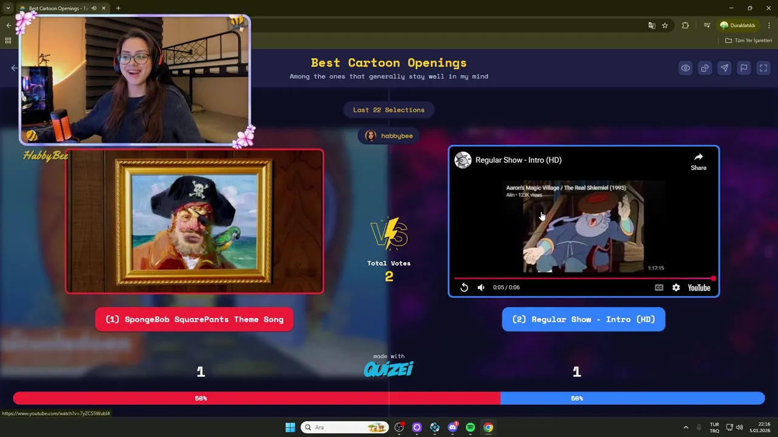778x437 pixels.
Task: Open Chrome from the taskbar
Action: 488,427
